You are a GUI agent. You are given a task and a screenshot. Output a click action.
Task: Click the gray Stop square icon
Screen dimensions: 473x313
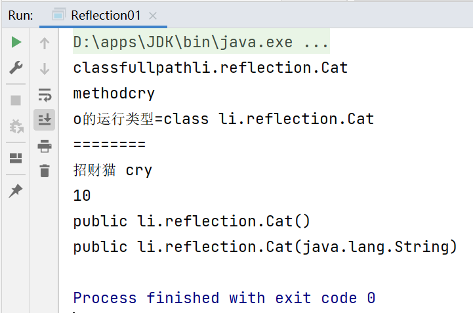point(16,100)
